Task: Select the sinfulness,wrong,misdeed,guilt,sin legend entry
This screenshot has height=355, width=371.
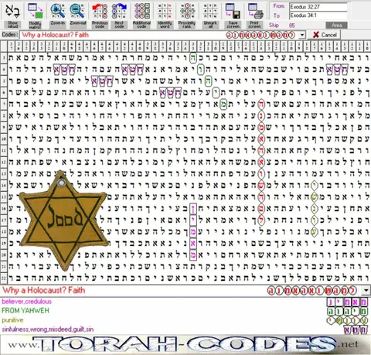Action: (x=48, y=329)
